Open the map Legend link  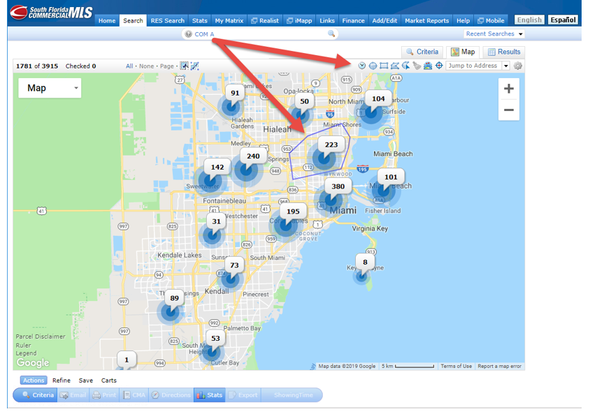(26, 353)
